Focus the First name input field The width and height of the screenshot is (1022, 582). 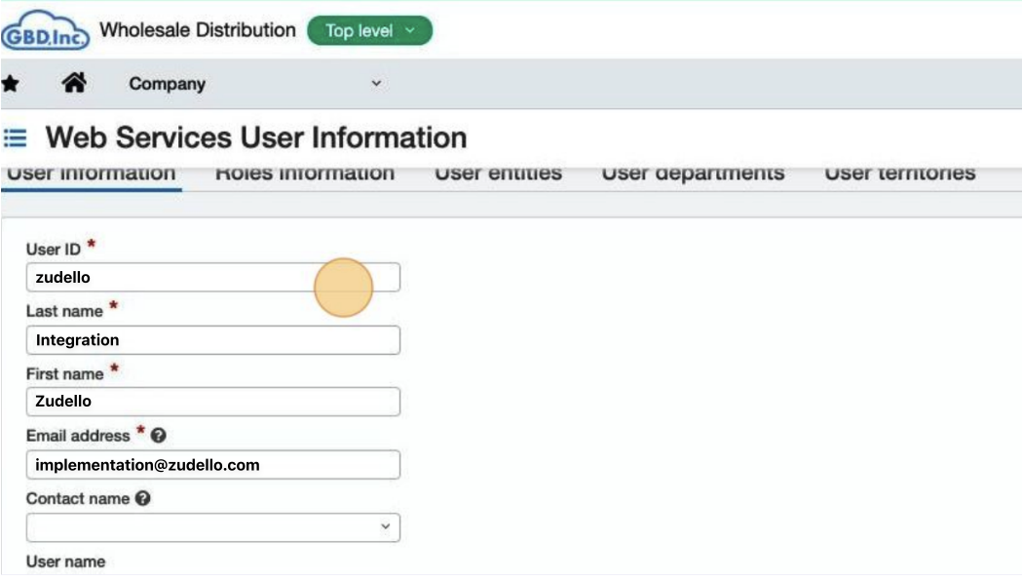click(212, 402)
